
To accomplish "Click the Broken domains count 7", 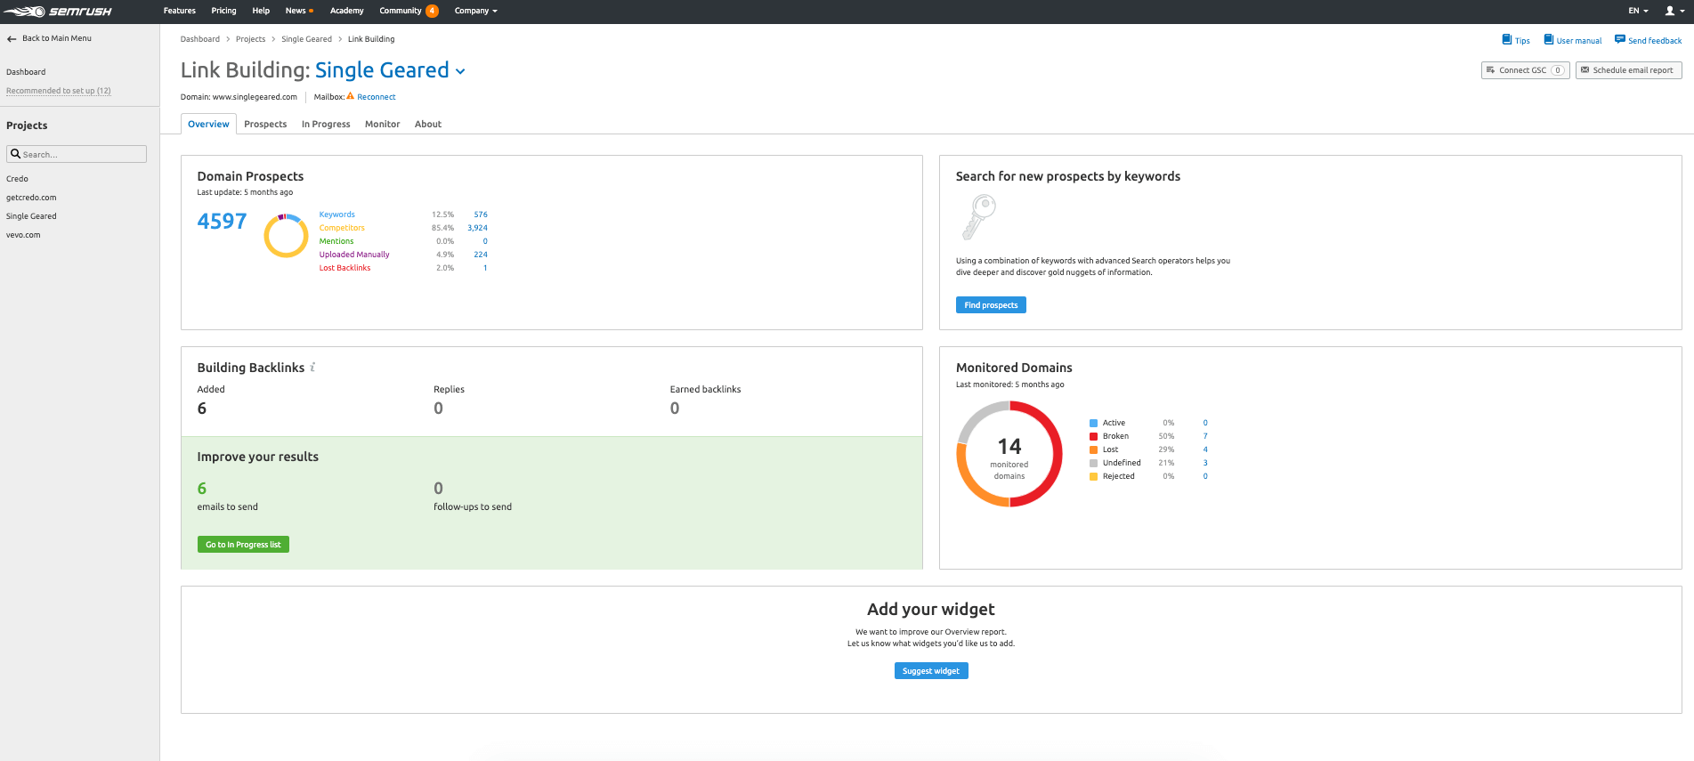I will coord(1205,436).
